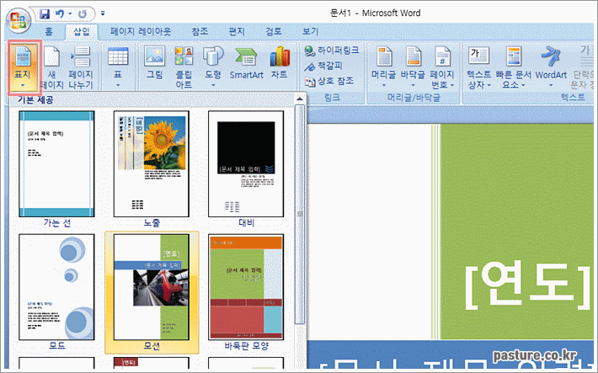
Task: Insert a page break with 페이지 나누기
Action: click(81, 67)
